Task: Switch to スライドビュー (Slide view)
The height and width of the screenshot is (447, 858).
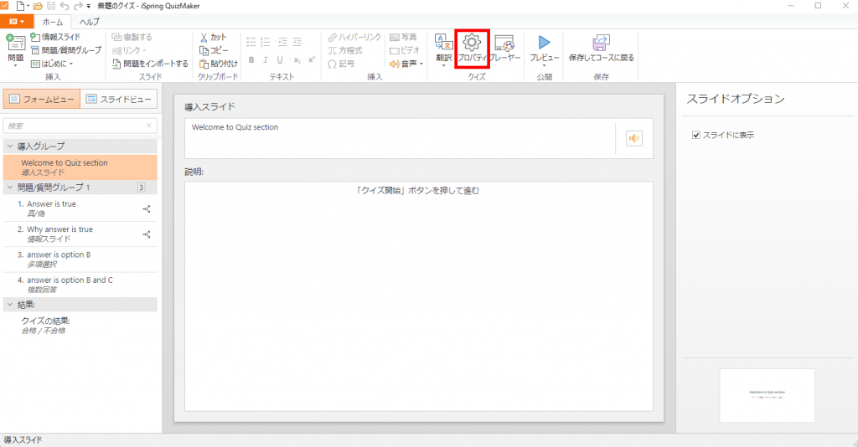Action: [119, 100]
